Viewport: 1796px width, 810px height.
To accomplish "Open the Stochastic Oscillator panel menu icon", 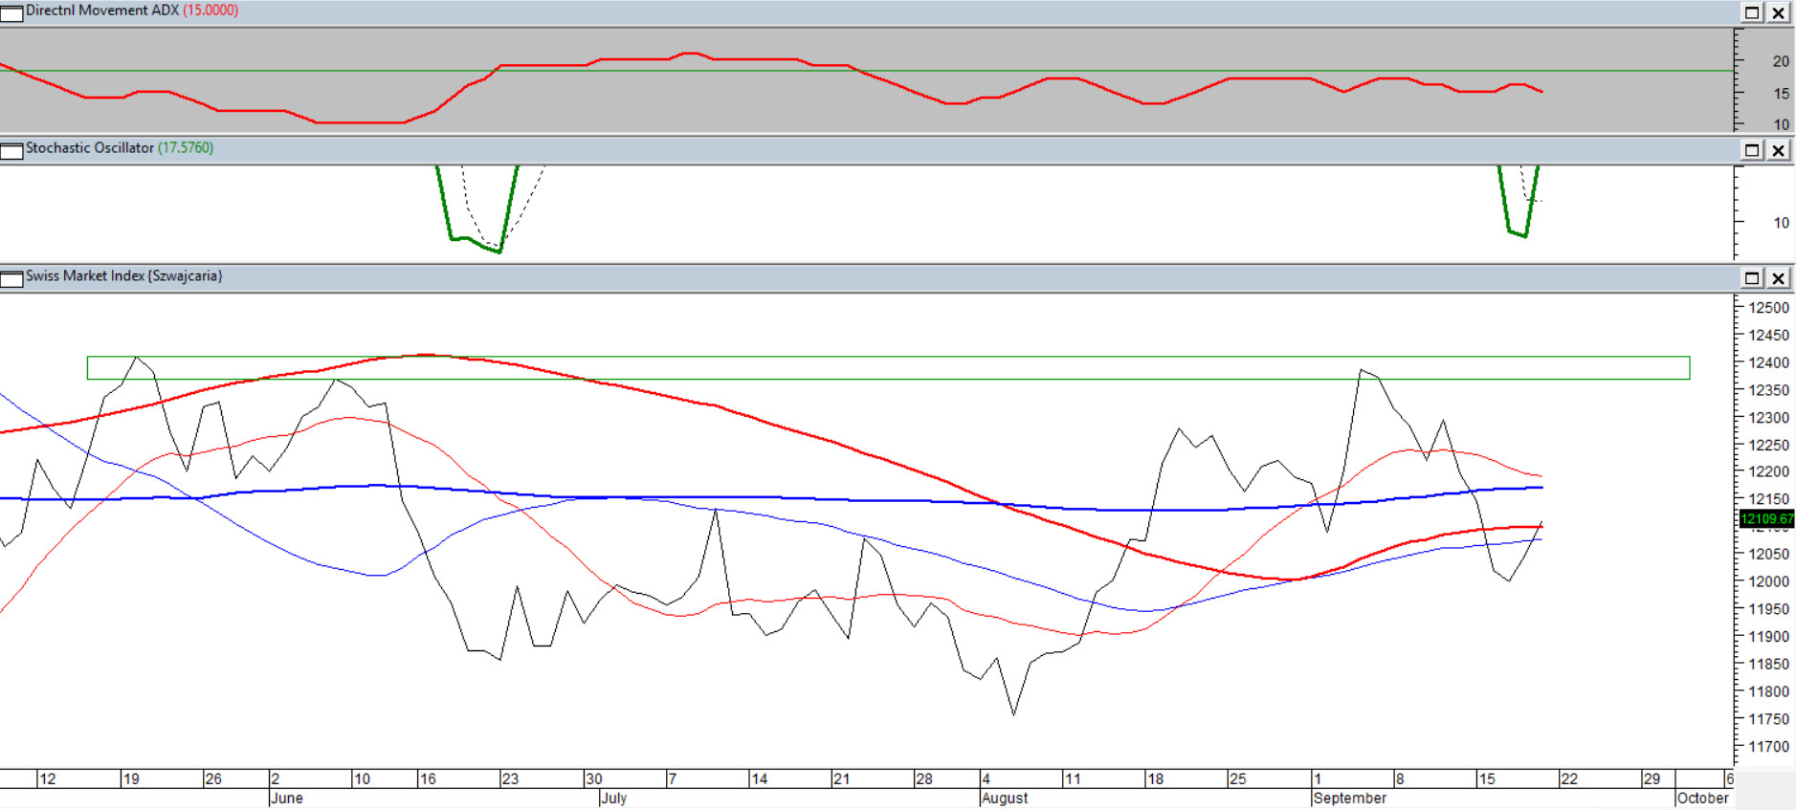I will coord(11,151).
